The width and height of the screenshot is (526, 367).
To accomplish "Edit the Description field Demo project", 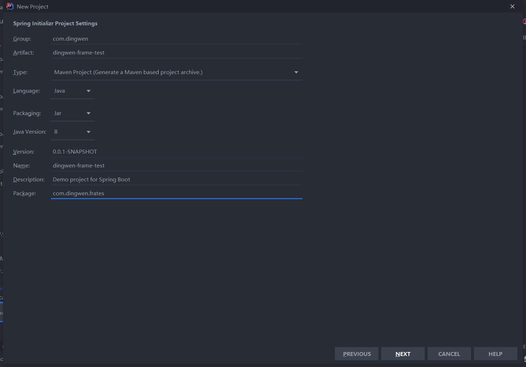I will point(177,179).
